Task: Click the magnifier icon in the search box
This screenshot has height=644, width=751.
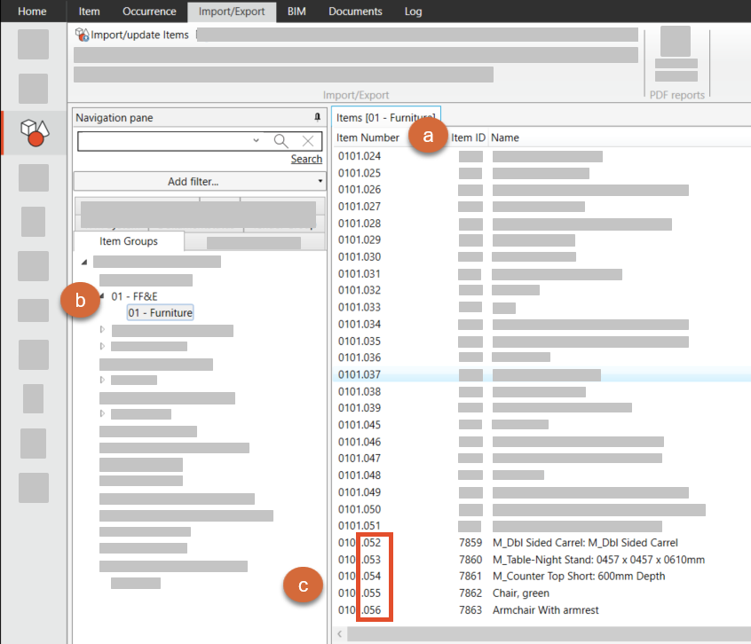Action: pyautogui.click(x=281, y=141)
